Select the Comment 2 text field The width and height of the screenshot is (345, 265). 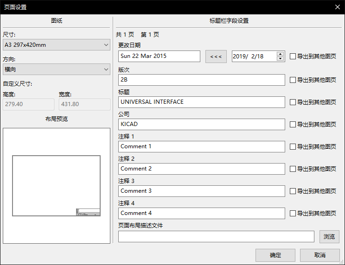[x=201, y=169]
